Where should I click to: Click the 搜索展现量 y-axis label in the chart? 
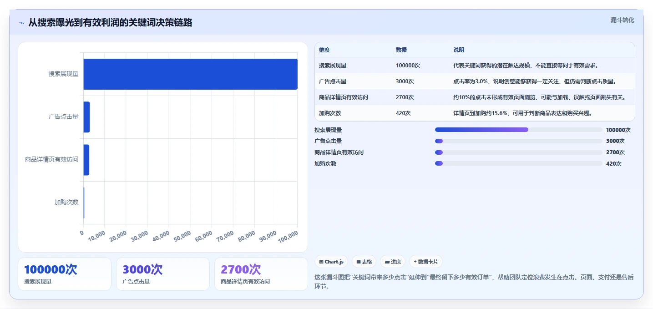click(64, 74)
